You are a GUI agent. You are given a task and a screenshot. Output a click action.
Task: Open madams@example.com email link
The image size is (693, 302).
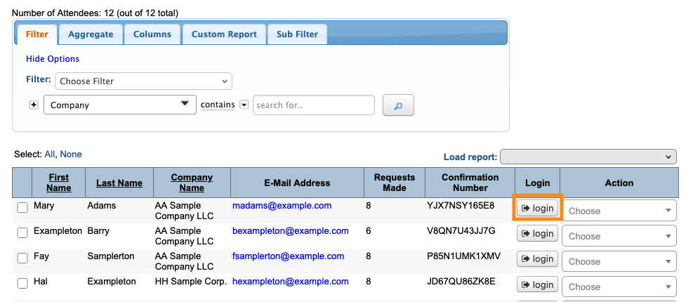pos(282,206)
